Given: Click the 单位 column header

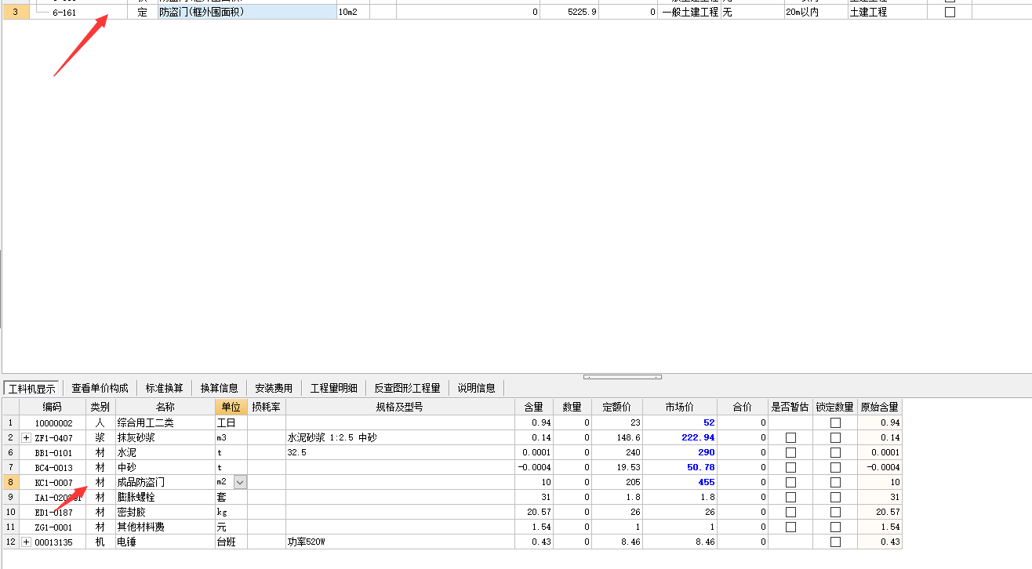Looking at the screenshot, I should click(x=231, y=408).
